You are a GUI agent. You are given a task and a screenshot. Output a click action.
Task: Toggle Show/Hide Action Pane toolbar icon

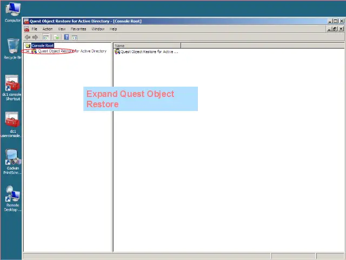point(75,37)
